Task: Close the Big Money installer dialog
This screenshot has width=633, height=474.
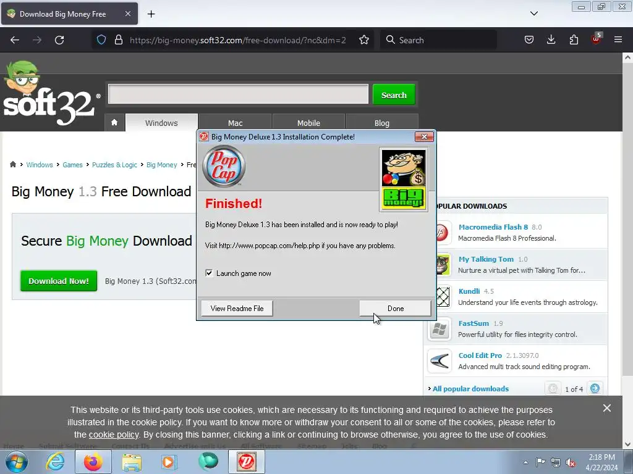Action: pyautogui.click(x=424, y=136)
